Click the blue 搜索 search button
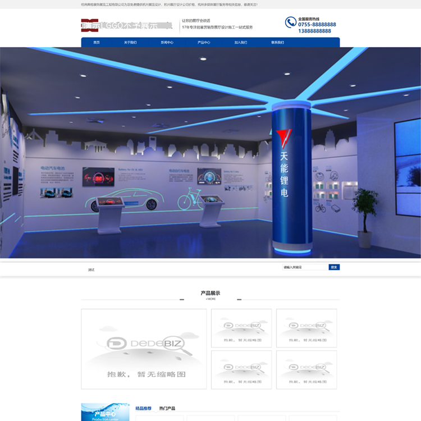Image resolution: width=421 pixels, height=421 pixels. pyautogui.click(x=334, y=267)
